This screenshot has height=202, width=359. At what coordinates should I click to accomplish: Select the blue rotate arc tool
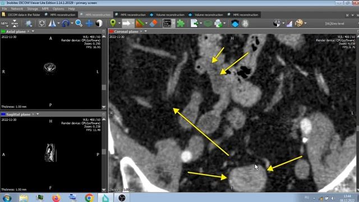[66, 24]
